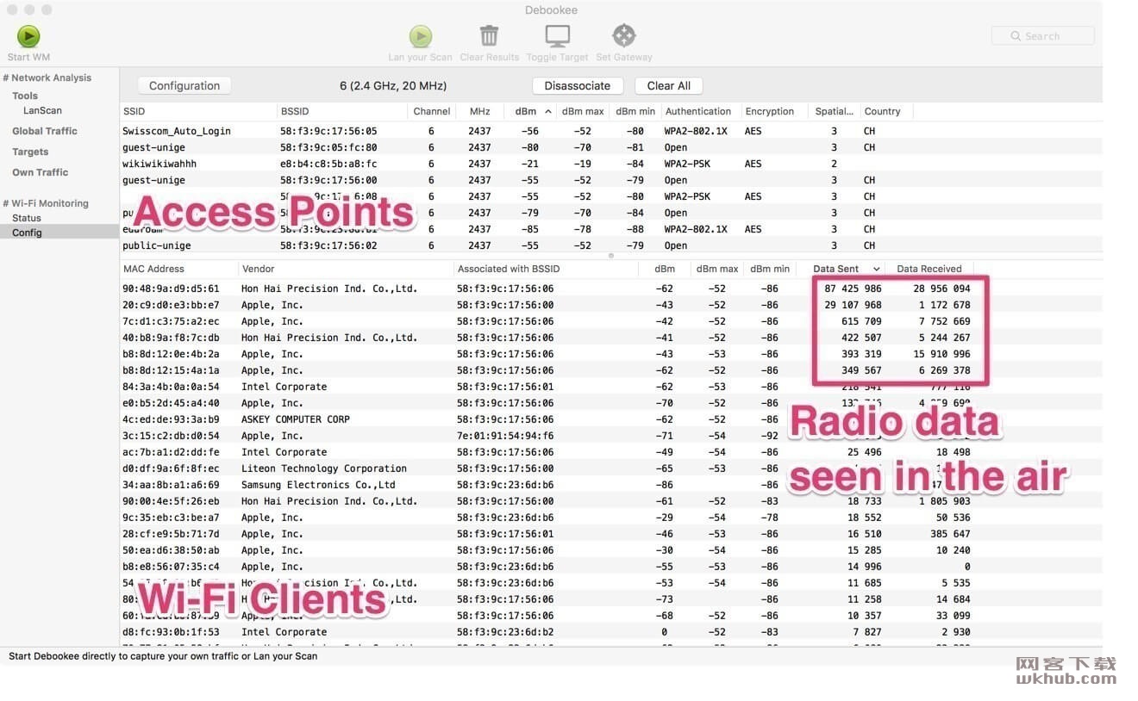This screenshot has height=701, width=1138.
Task: Select the wikiwikiwahhh access point
Action: pyautogui.click(x=610, y=164)
